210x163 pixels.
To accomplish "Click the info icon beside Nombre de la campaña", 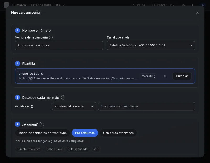I will click(x=51, y=37).
